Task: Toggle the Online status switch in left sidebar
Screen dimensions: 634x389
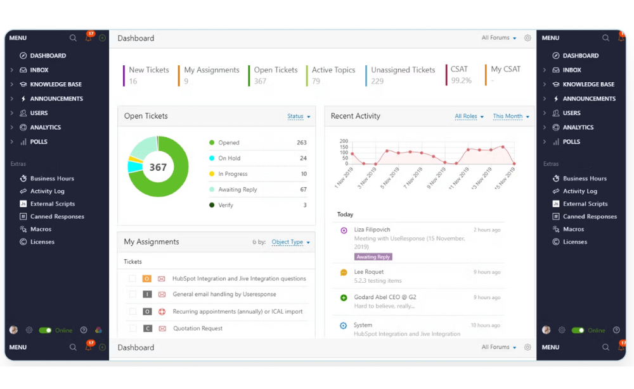Action: 45,330
